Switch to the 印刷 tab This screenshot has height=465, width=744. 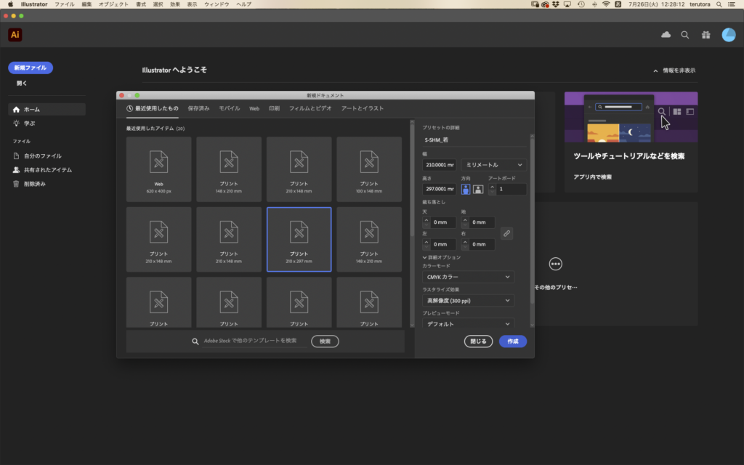coord(274,109)
